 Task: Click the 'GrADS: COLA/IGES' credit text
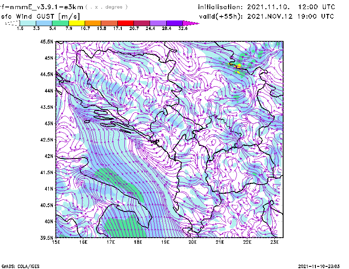click(20, 266)
